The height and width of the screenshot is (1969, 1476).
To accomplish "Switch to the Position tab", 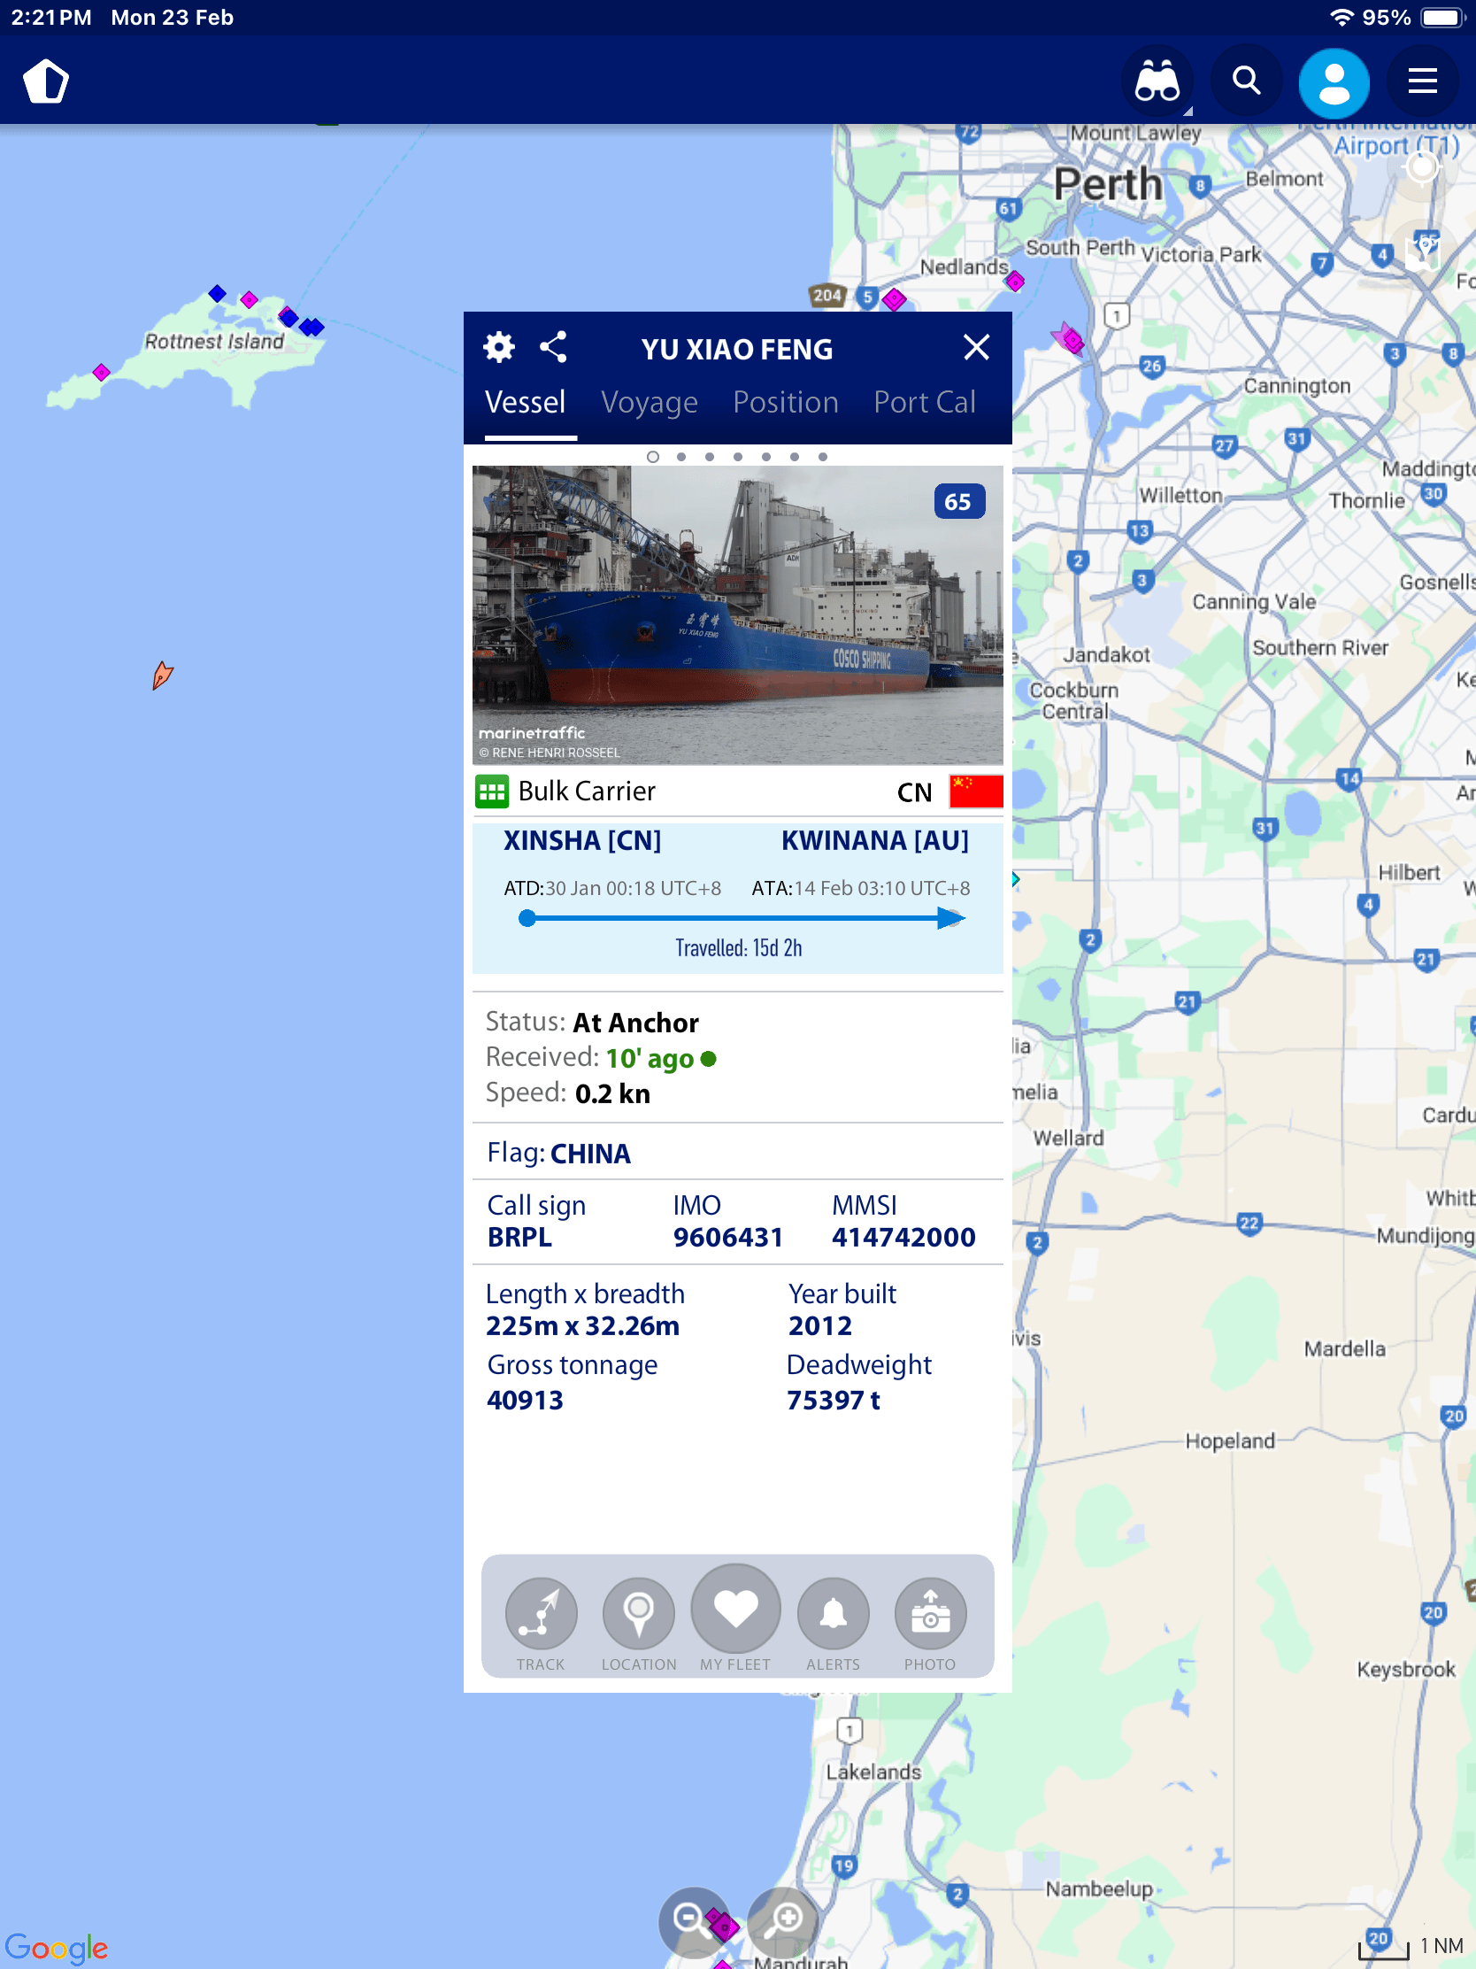I will click(786, 402).
